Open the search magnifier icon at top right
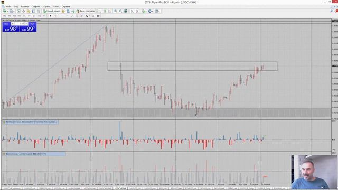Viewport: 338px width, 190px height. point(332,11)
